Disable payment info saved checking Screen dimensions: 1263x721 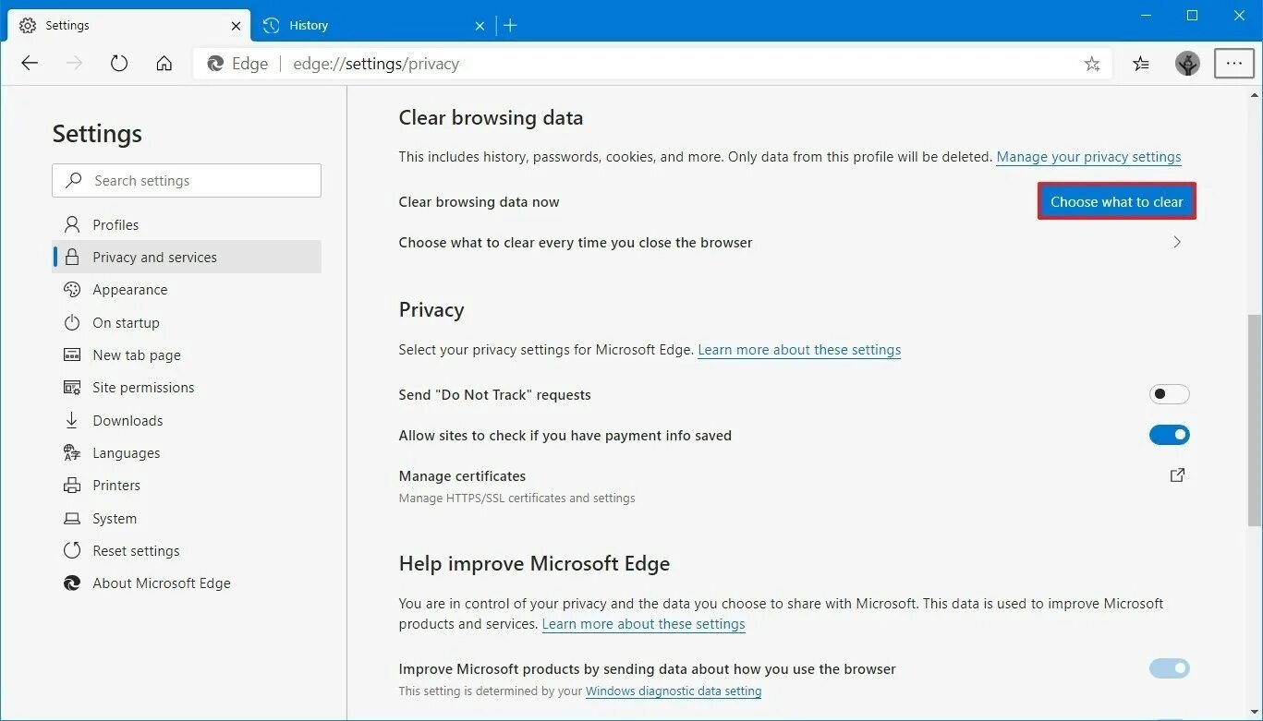click(x=1170, y=434)
